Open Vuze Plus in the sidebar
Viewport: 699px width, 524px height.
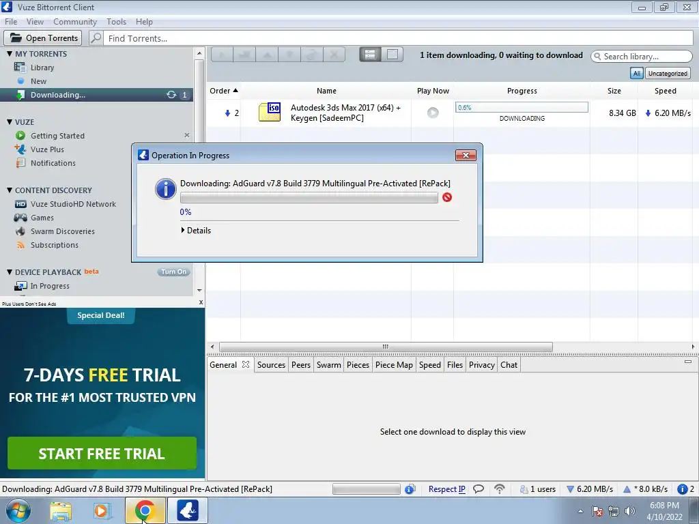pos(47,149)
